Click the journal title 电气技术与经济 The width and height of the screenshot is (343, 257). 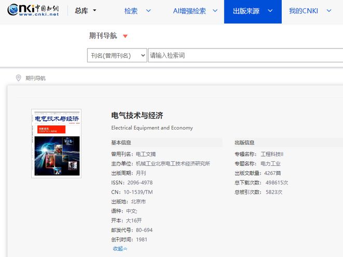click(137, 115)
